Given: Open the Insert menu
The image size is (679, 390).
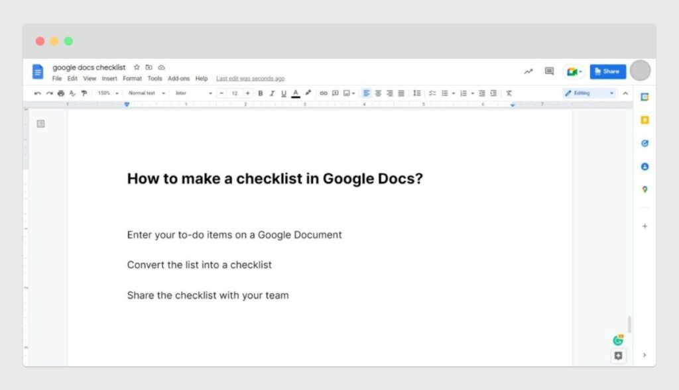Looking at the screenshot, I should tap(109, 78).
